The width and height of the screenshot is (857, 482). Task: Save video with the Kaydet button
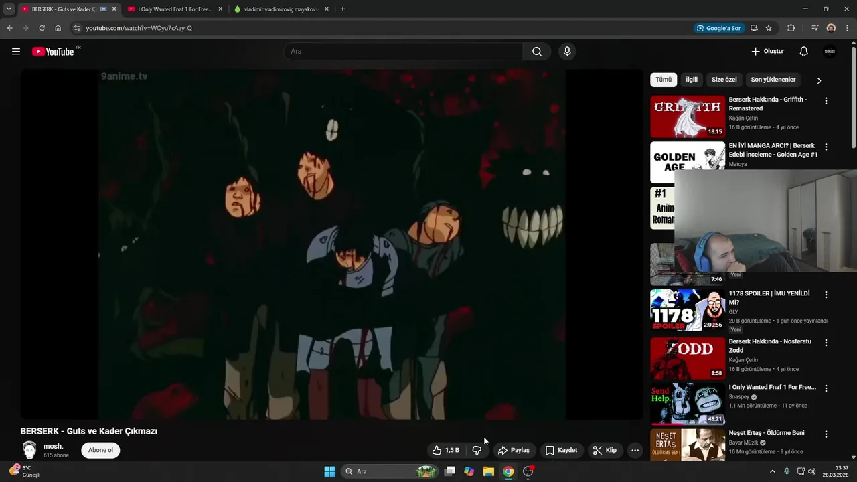click(561, 450)
